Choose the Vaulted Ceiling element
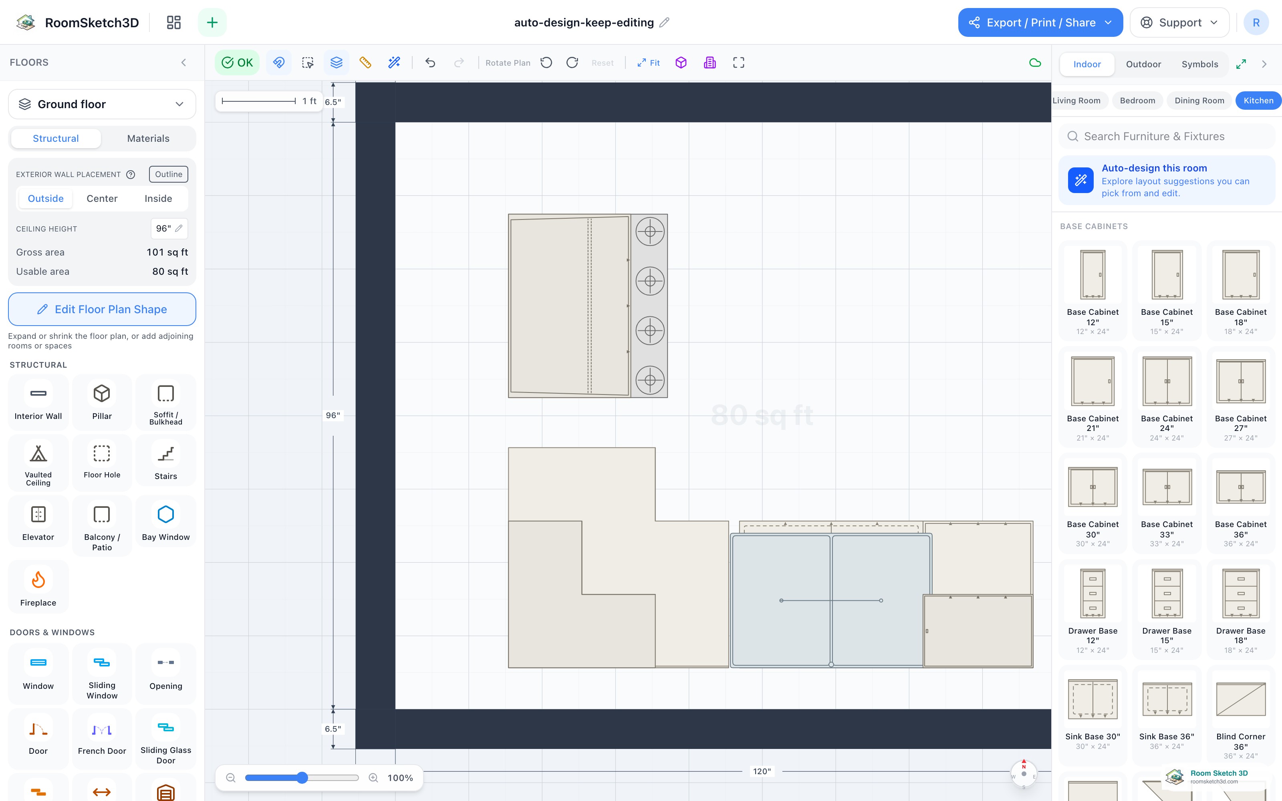 click(38, 463)
